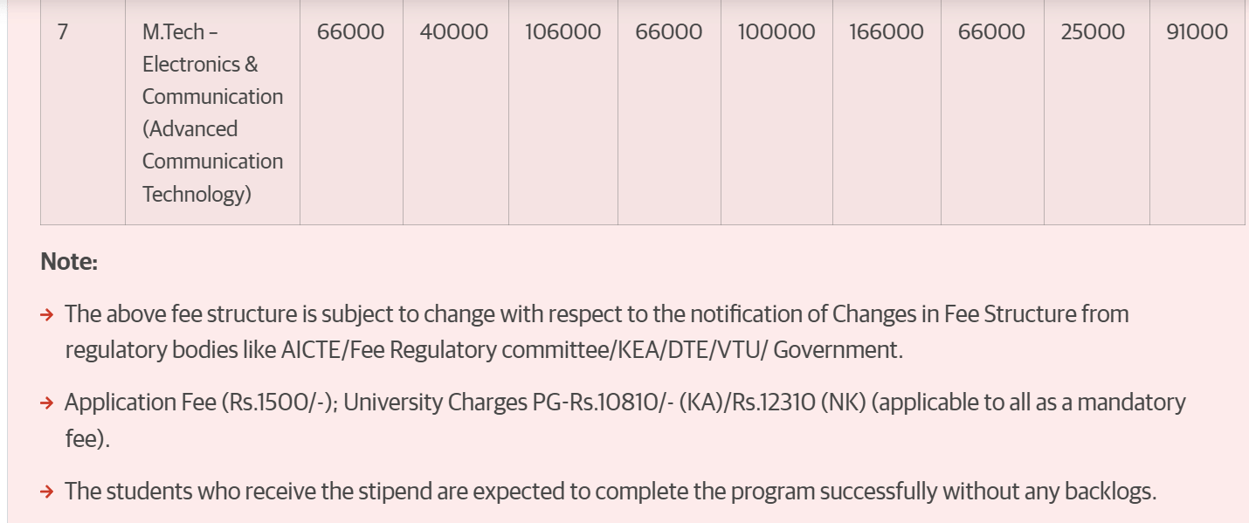Select the 40000 fee cell

(x=453, y=32)
